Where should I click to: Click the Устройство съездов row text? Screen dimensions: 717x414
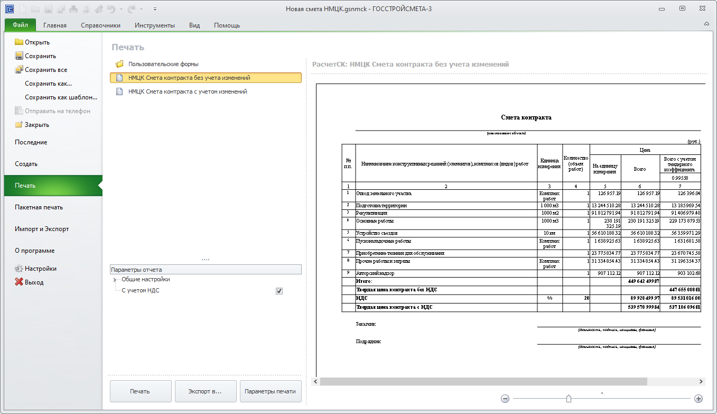click(x=377, y=233)
